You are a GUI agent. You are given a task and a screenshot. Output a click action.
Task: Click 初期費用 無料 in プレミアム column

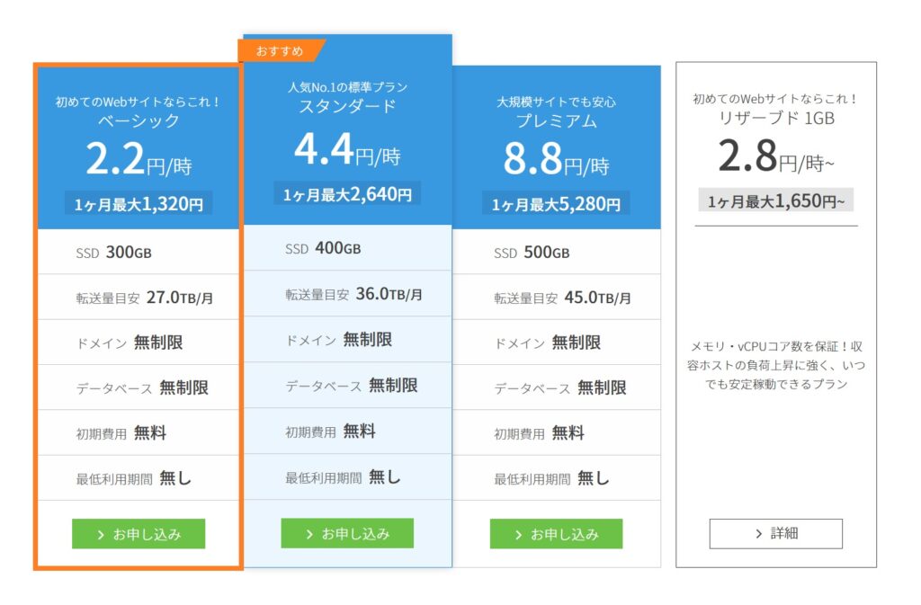556,432
